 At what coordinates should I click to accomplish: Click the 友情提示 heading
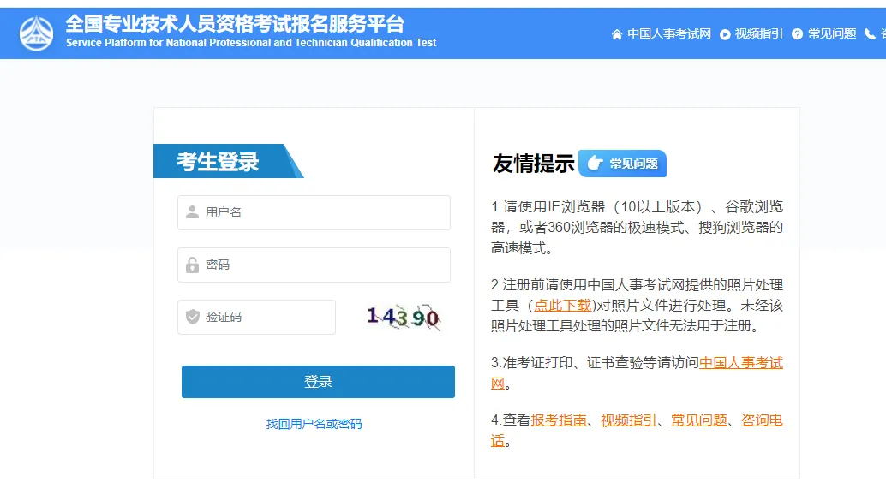point(534,164)
